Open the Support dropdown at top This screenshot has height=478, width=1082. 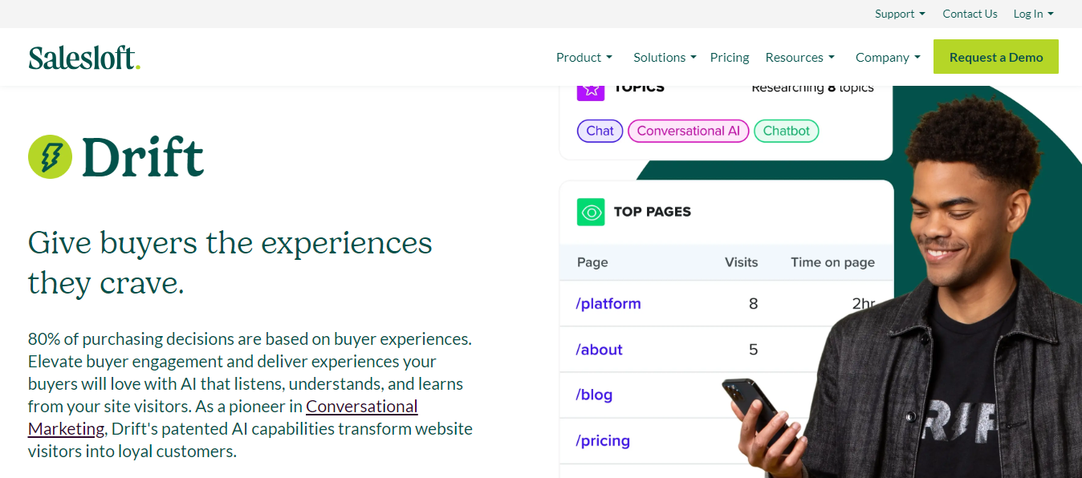point(900,14)
